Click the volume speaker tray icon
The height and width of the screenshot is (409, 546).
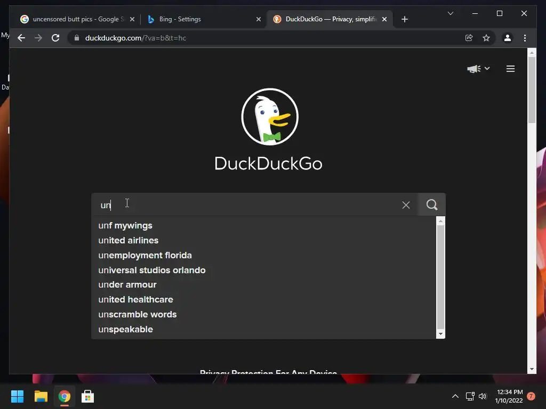point(482,396)
